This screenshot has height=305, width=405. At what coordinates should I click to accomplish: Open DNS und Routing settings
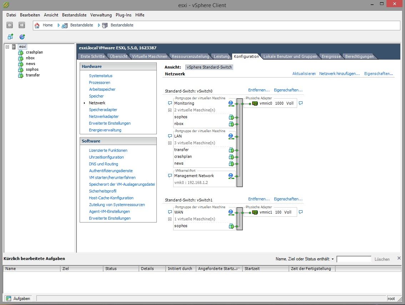click(x=103, y=164)
